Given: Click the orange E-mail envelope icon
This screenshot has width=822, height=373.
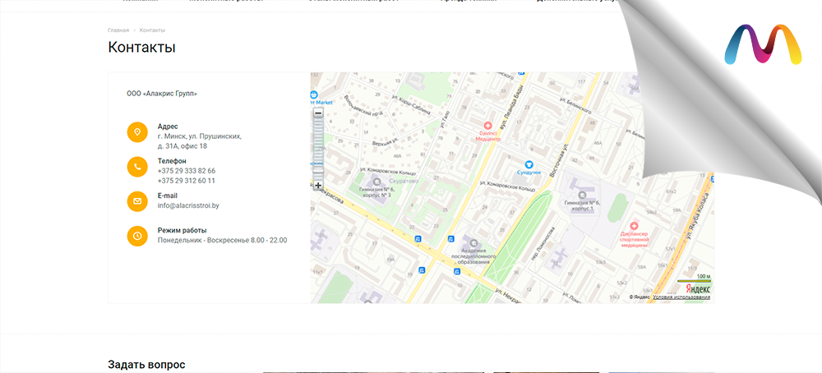Looking at the screenshot, I should tap(137, 200).
